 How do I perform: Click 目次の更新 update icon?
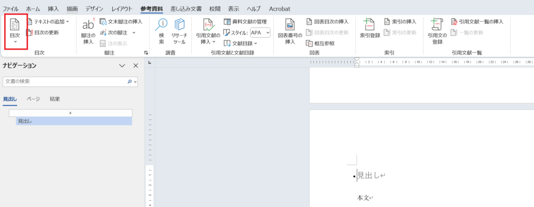pyautogui.click(x=30, y=33)
